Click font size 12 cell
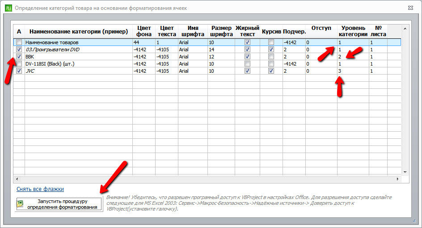Screen dimensions: 422x228 [x=221, y=57]
